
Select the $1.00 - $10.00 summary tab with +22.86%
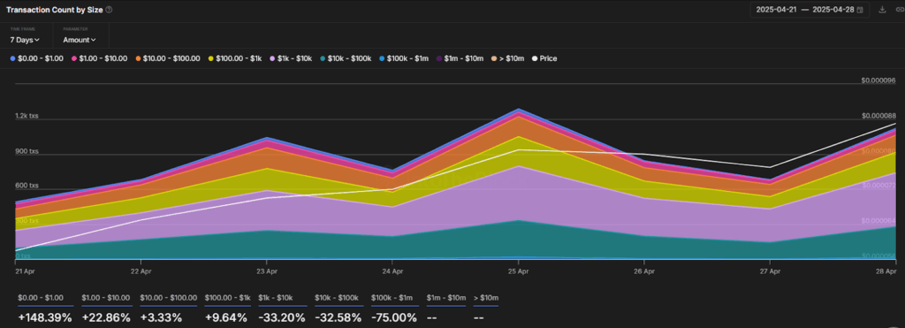coord(106,309)
